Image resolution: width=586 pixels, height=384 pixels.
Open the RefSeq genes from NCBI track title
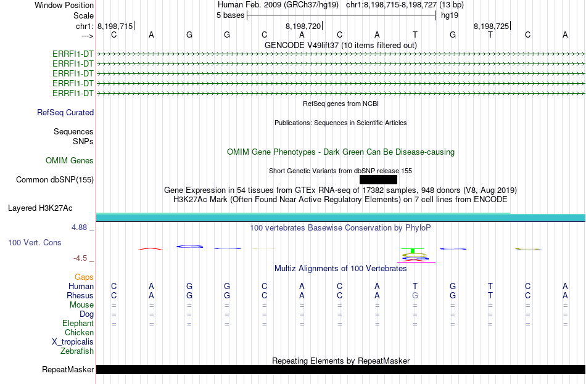tap(340, 104)
